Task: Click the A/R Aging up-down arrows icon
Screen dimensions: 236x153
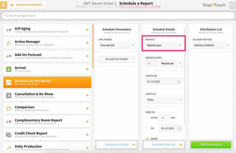Action: [9, 30]
